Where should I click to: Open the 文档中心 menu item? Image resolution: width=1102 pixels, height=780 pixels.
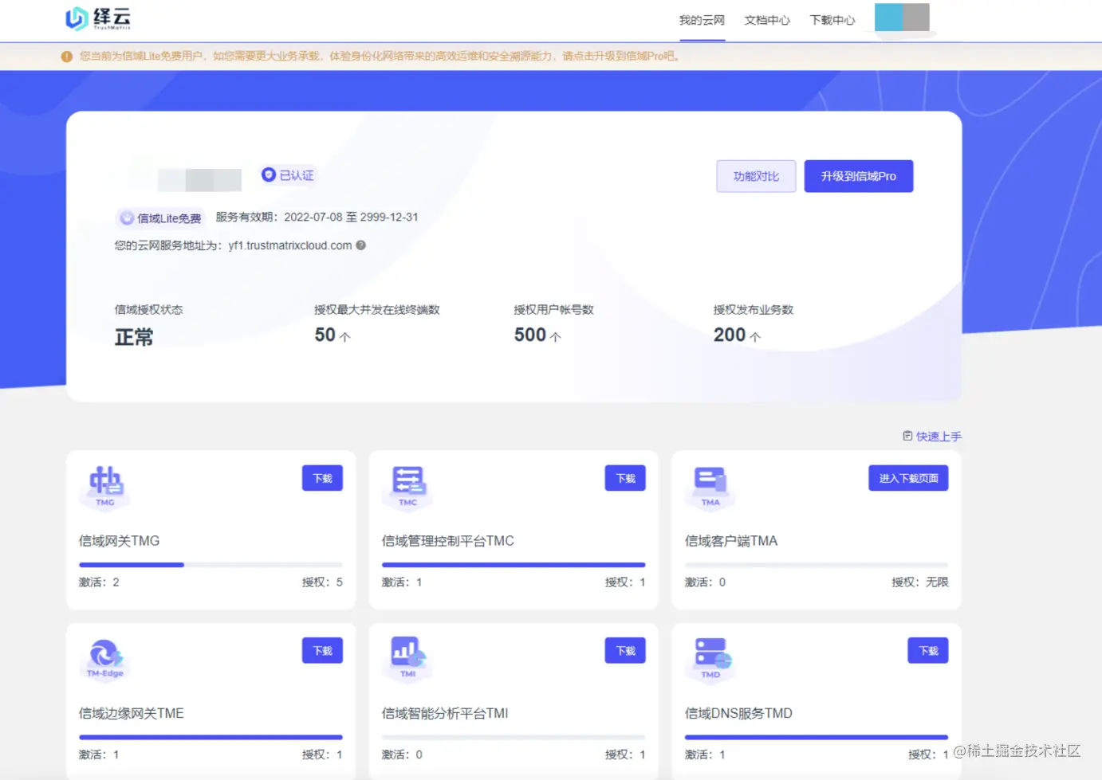point(767,21)
